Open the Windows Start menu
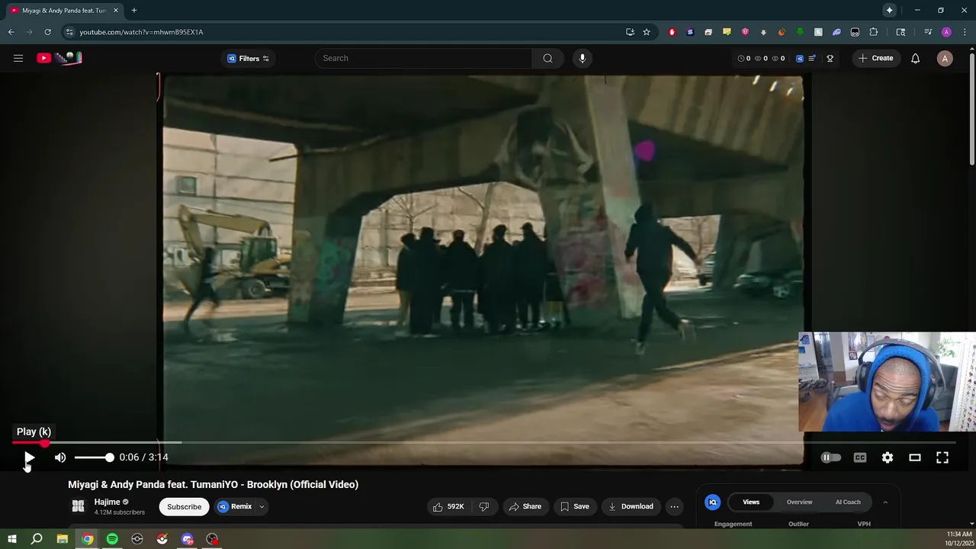 (x=11, y=539)
